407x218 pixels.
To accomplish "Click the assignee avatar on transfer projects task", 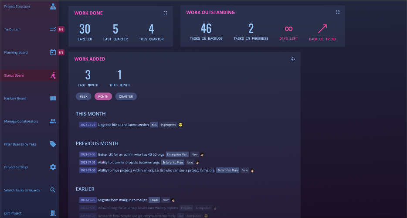I will tap(197, 163).
